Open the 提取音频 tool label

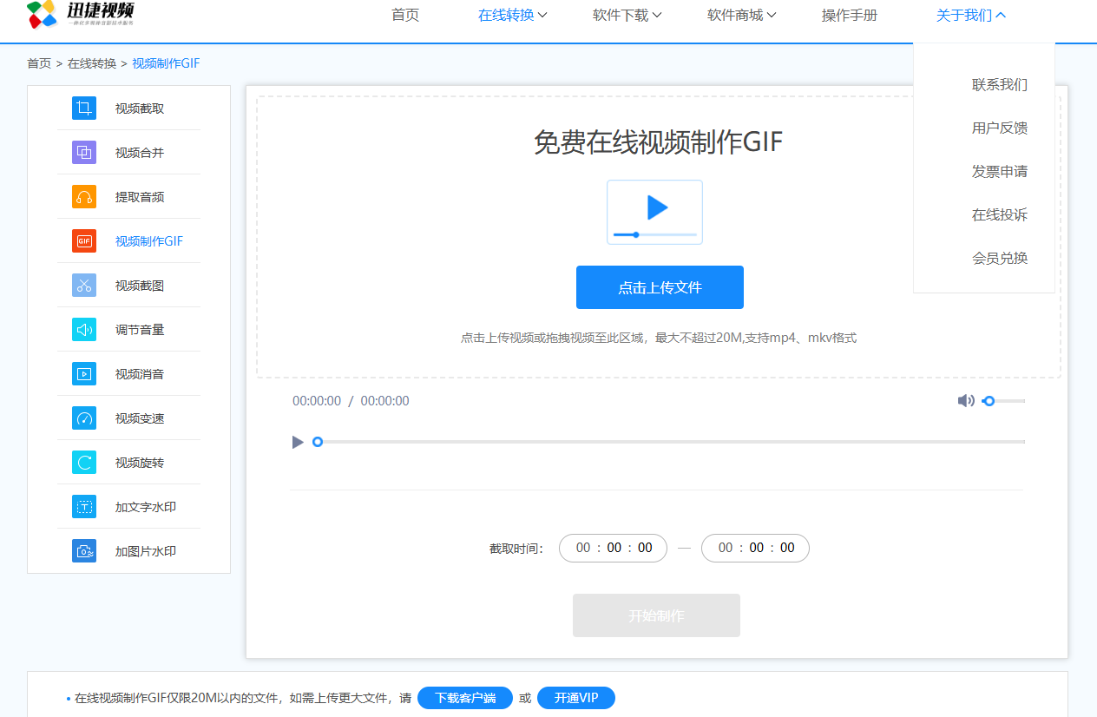point(140,197)
